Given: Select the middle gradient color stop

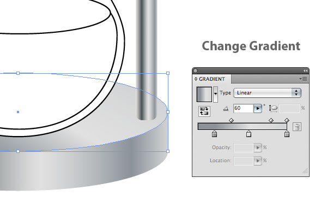Looking at the screenshot, I should point(249,134).
